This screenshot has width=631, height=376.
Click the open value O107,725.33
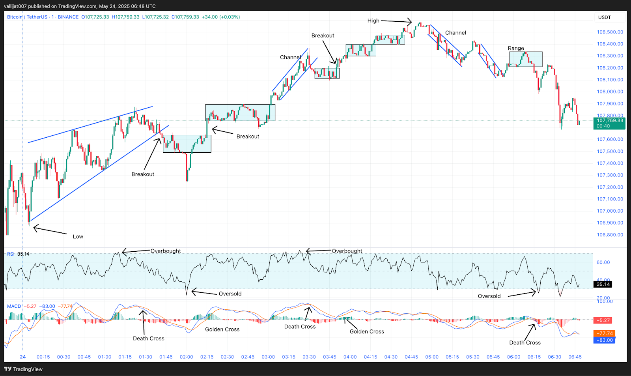95,17
